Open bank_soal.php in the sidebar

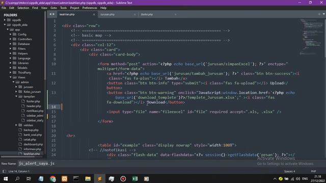click(33, 135)
